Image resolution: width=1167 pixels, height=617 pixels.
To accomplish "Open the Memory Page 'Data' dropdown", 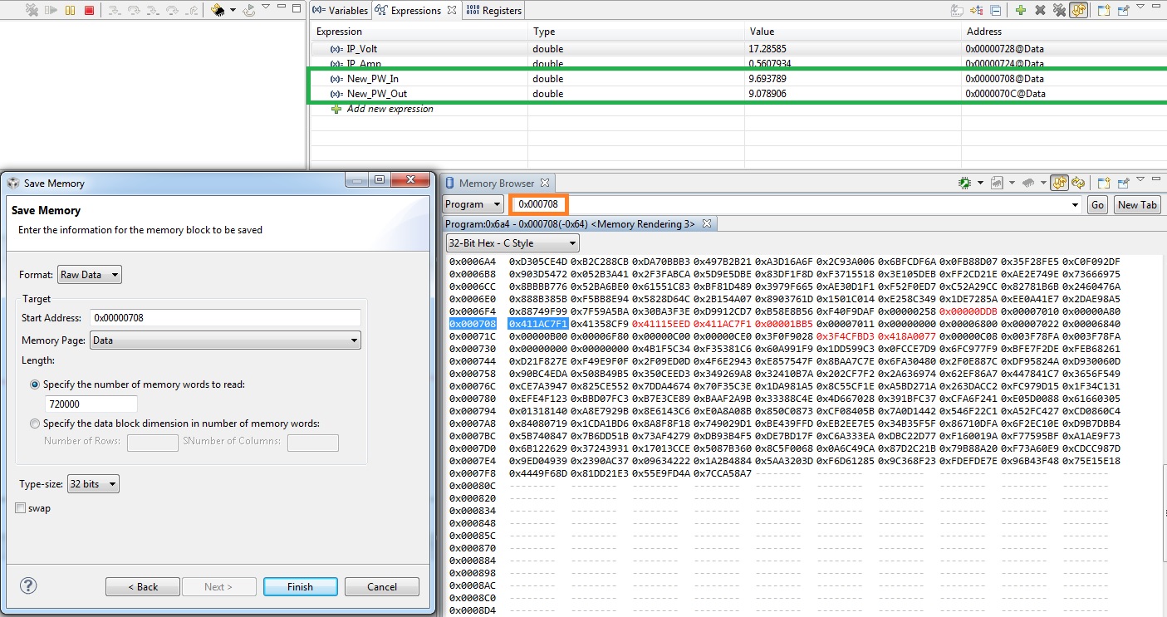I will point(225,340).
